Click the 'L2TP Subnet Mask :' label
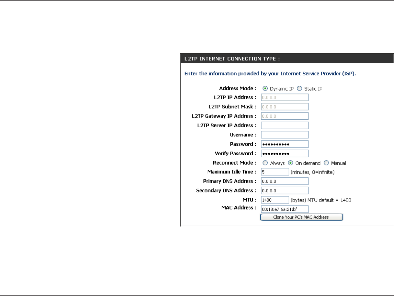The height and width of the screenshot is (296, 394). (x=232, y=107)
